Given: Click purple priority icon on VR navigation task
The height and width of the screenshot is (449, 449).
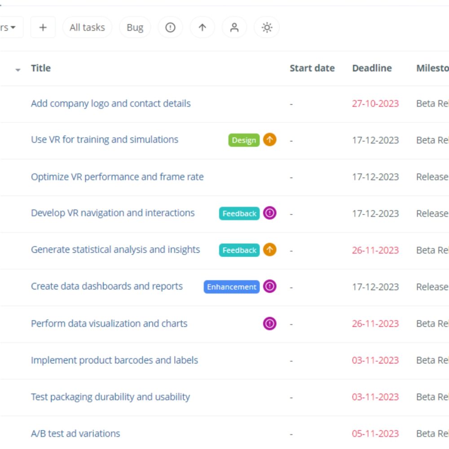Looking at the screenshot, I should pyautogui.click(x=269, y=213).
